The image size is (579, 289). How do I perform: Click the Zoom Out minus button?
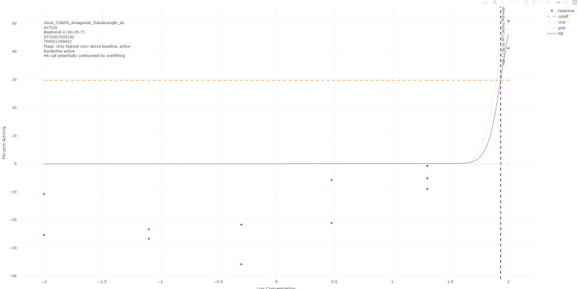(534, 2)
